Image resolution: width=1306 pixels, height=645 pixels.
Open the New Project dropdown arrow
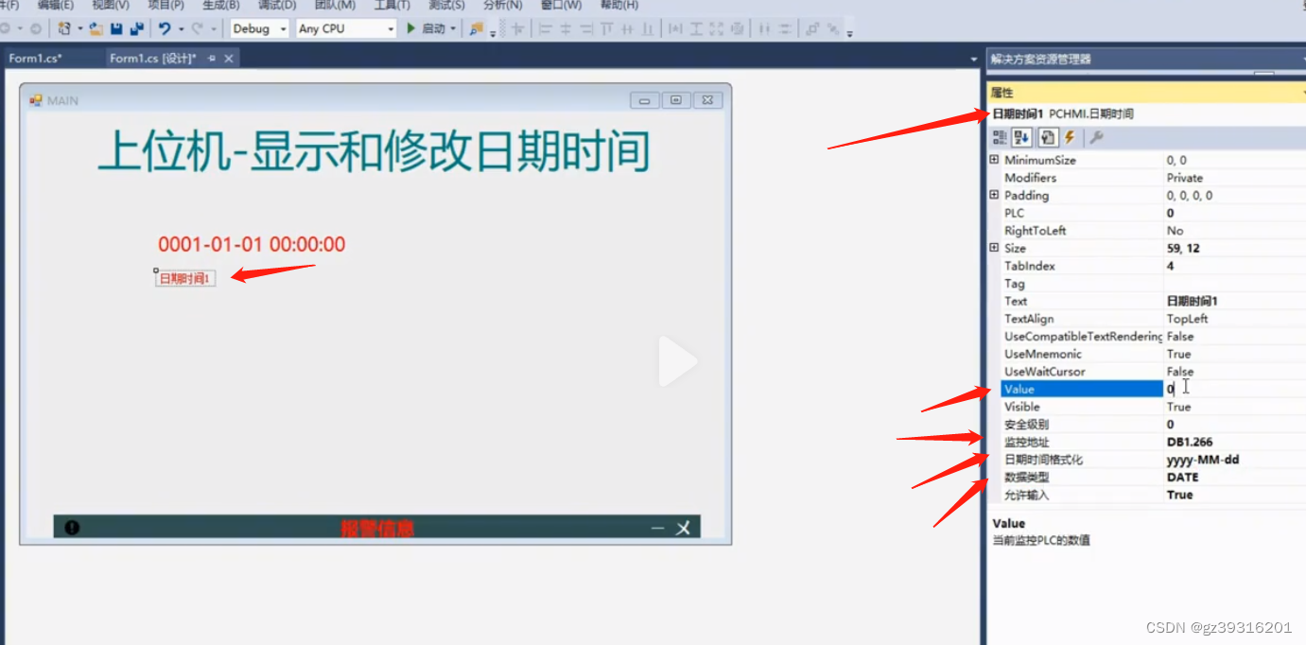(79, 28)
